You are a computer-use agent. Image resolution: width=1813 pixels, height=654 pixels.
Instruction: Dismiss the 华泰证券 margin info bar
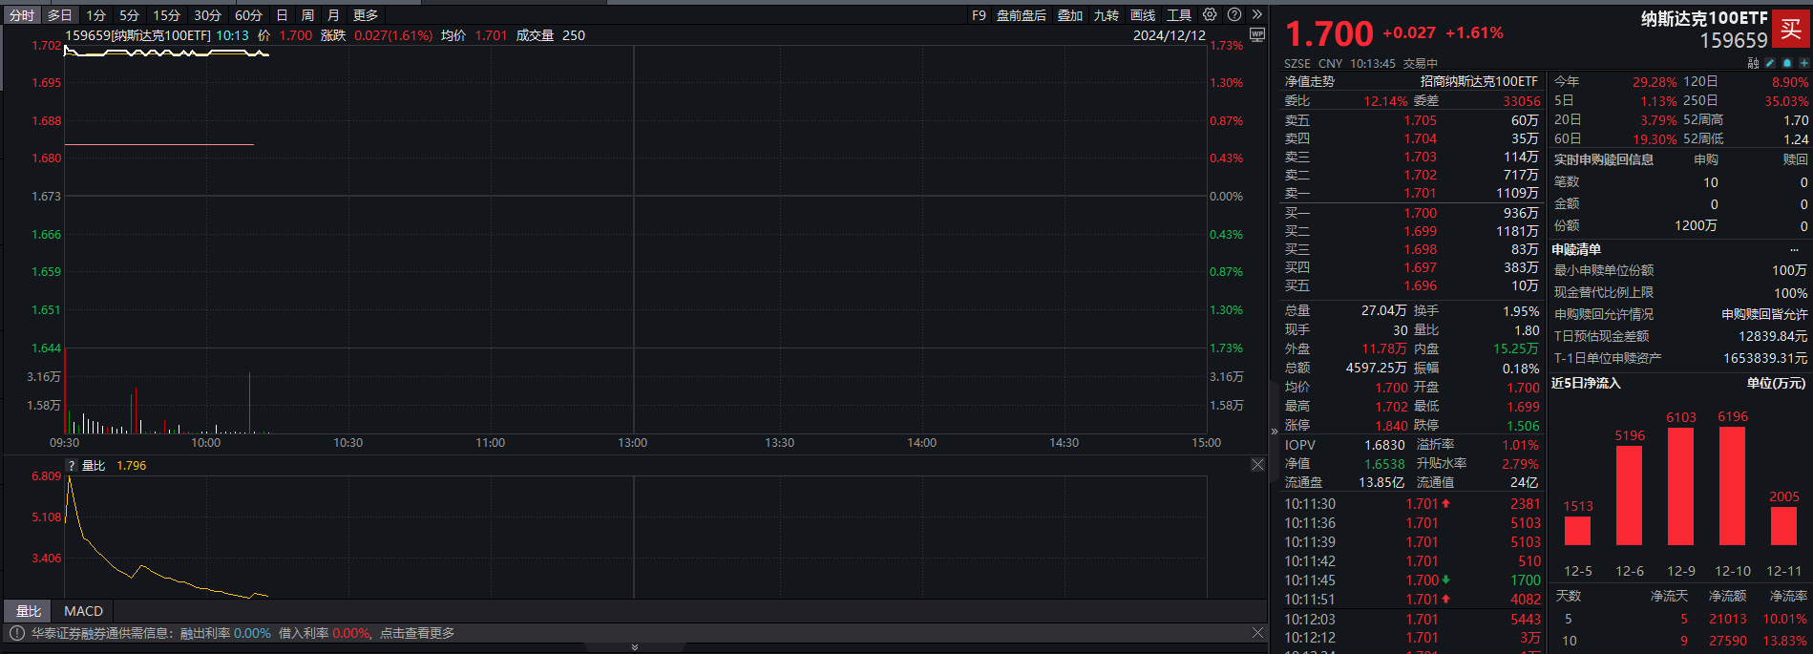1257,633
